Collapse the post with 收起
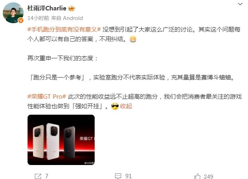 tap(126, 106)
